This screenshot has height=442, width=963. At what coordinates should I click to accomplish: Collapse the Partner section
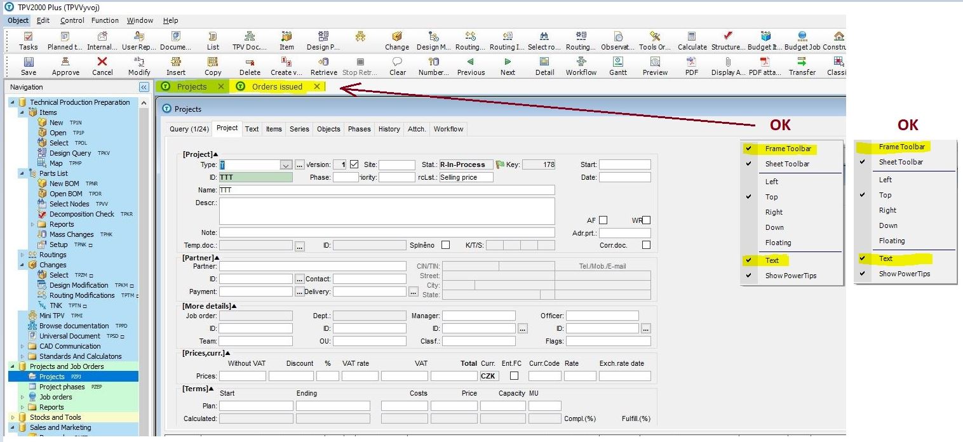tap(217, 258)
